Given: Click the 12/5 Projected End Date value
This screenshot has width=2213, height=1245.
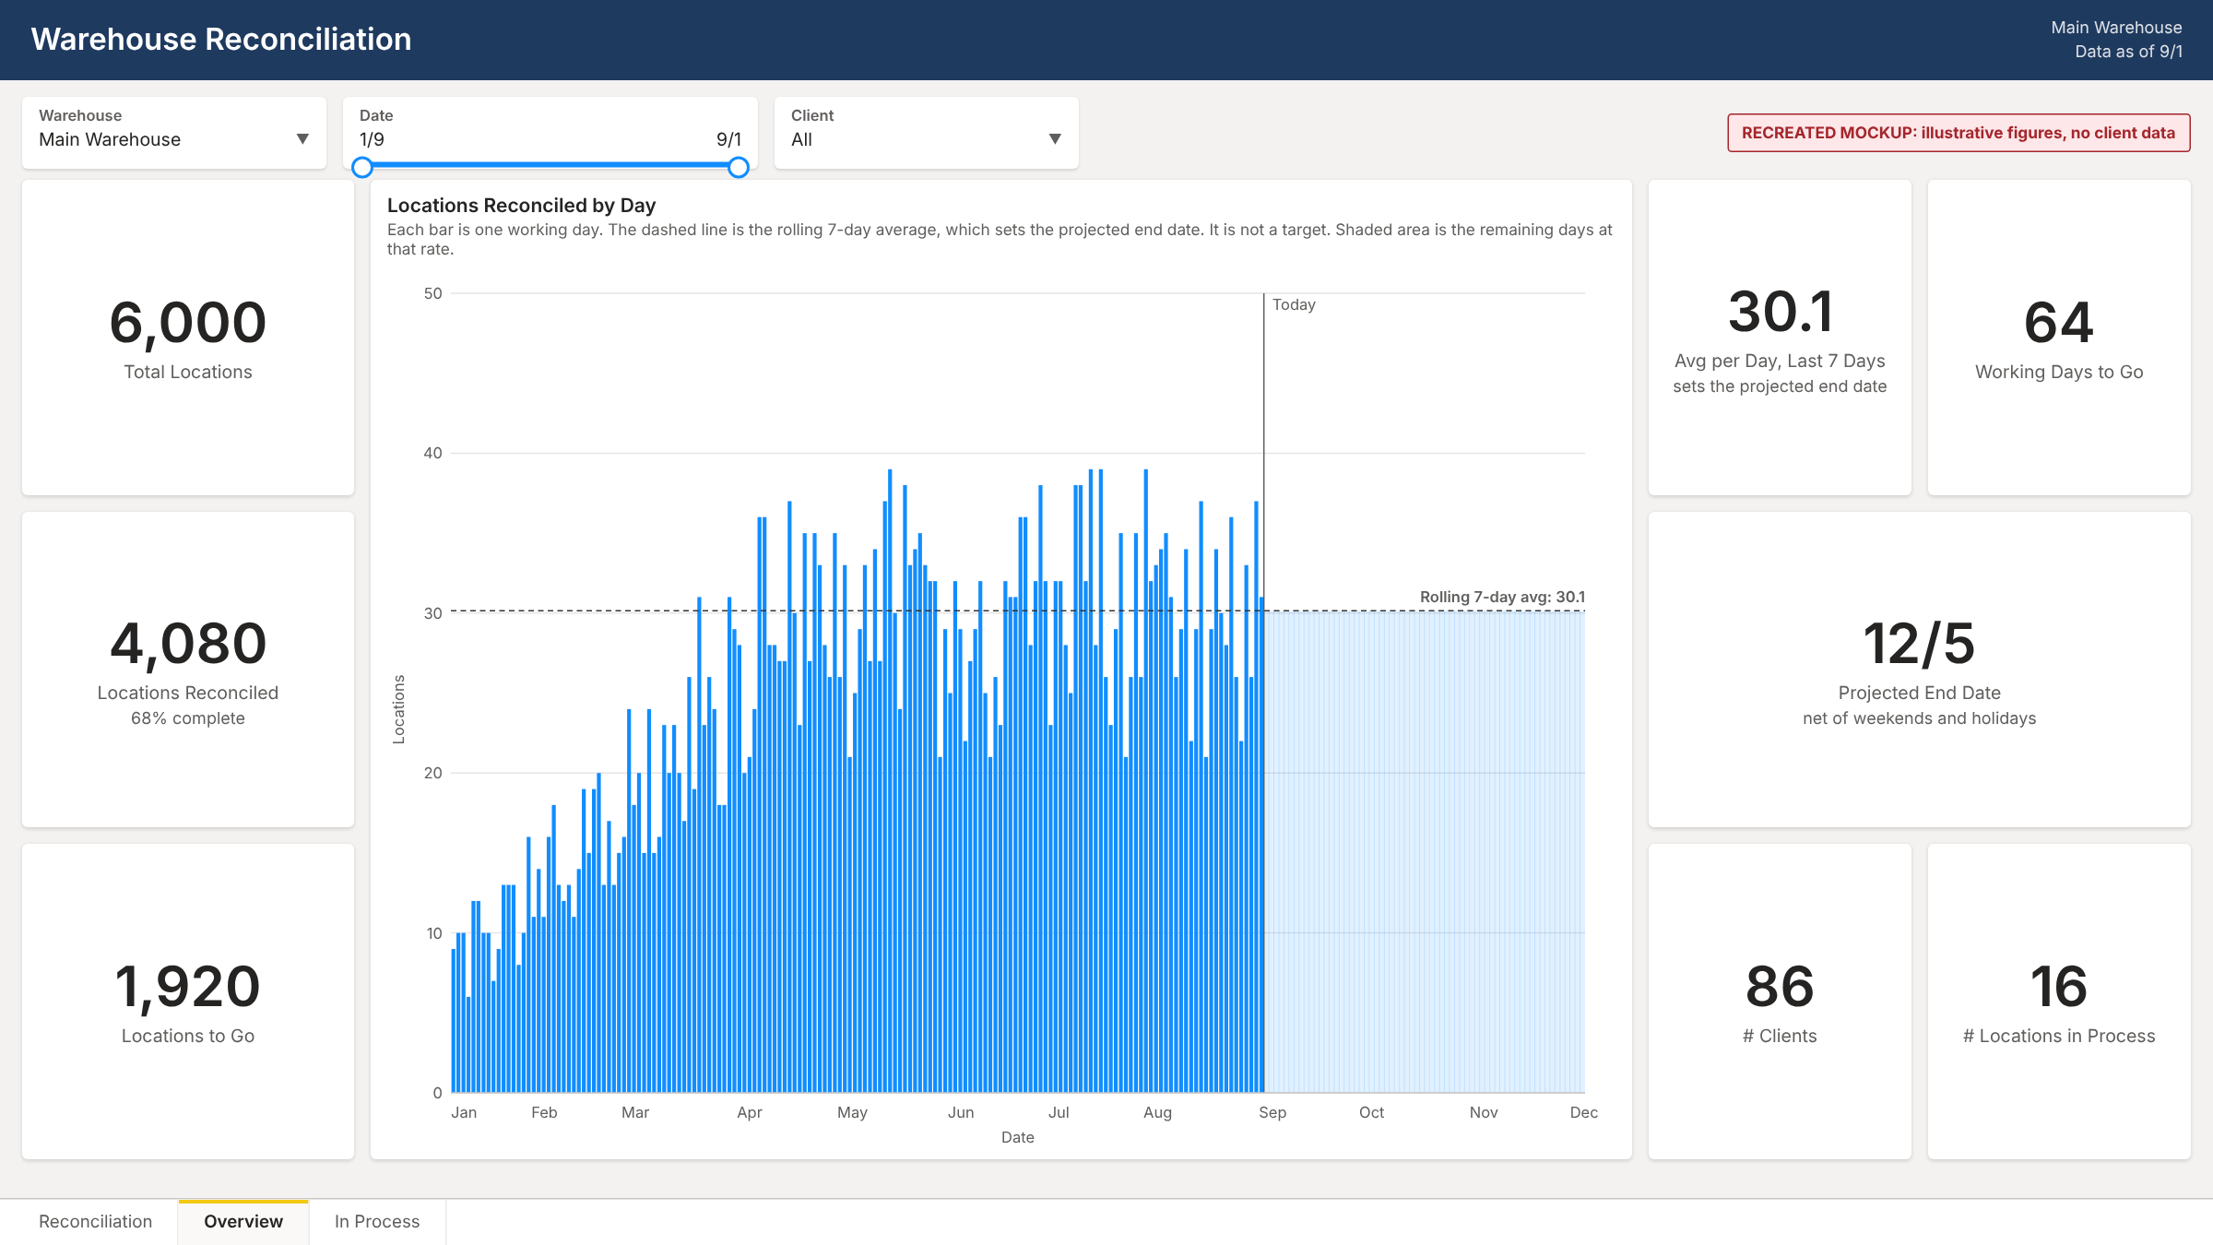Looking at the screenshot, I should pos(1919,643).
